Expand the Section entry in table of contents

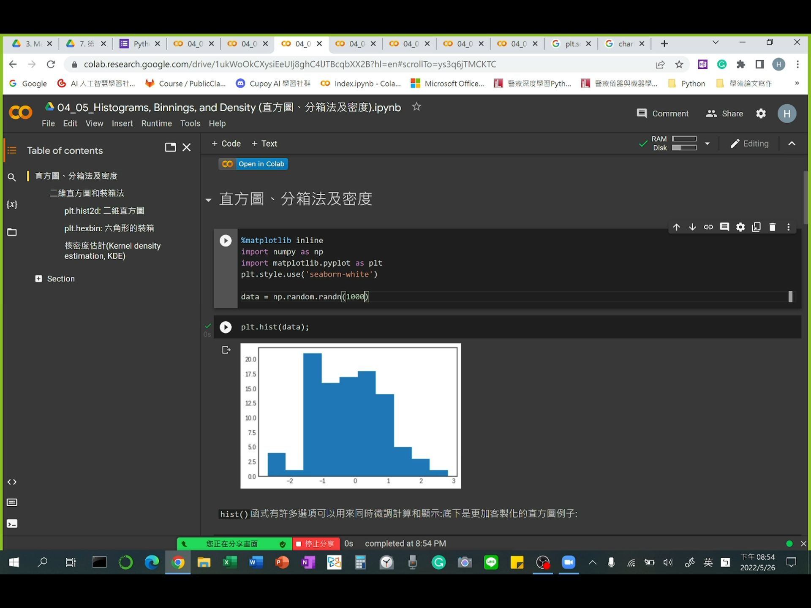click(x=39, y=278)
